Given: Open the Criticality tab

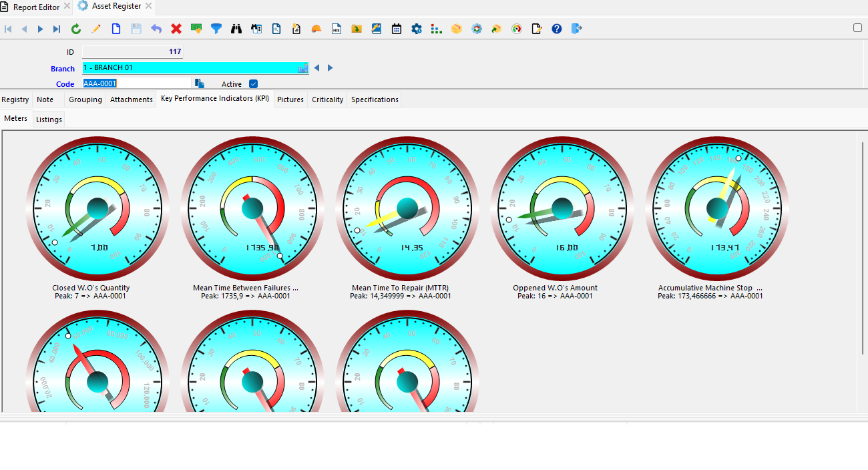Looking at the screenshot, I should pyautogui.click(x=327, y=99).
